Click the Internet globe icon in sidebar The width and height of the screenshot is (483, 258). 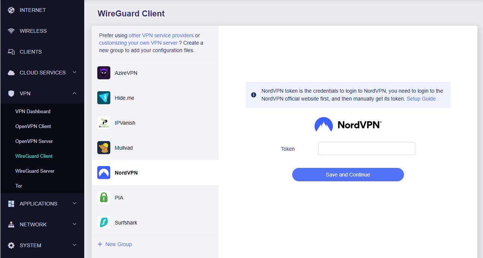(11, 10)
